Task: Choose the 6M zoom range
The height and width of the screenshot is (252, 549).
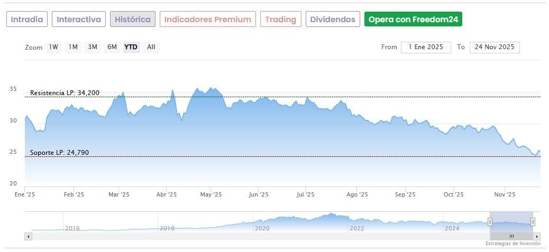Action: tap(112, 47)
